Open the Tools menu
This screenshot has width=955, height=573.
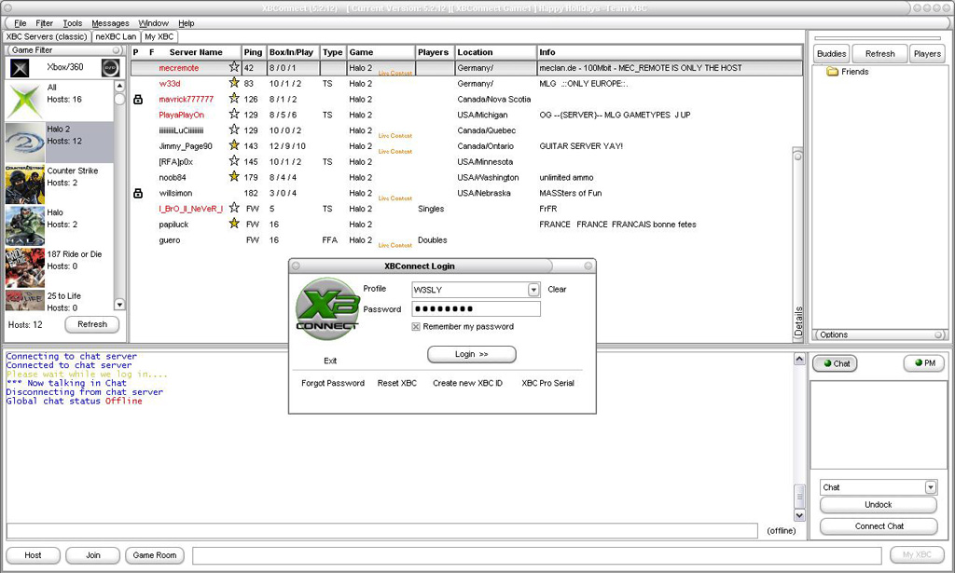[73, 23]
